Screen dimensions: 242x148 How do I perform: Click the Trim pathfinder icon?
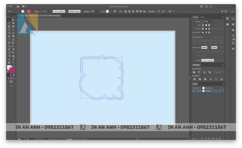point(200,79)
